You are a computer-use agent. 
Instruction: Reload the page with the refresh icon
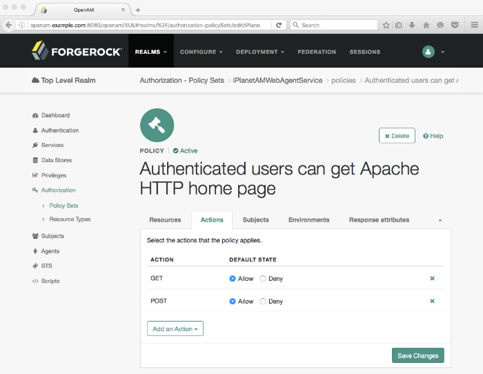[x=279, y=25]
